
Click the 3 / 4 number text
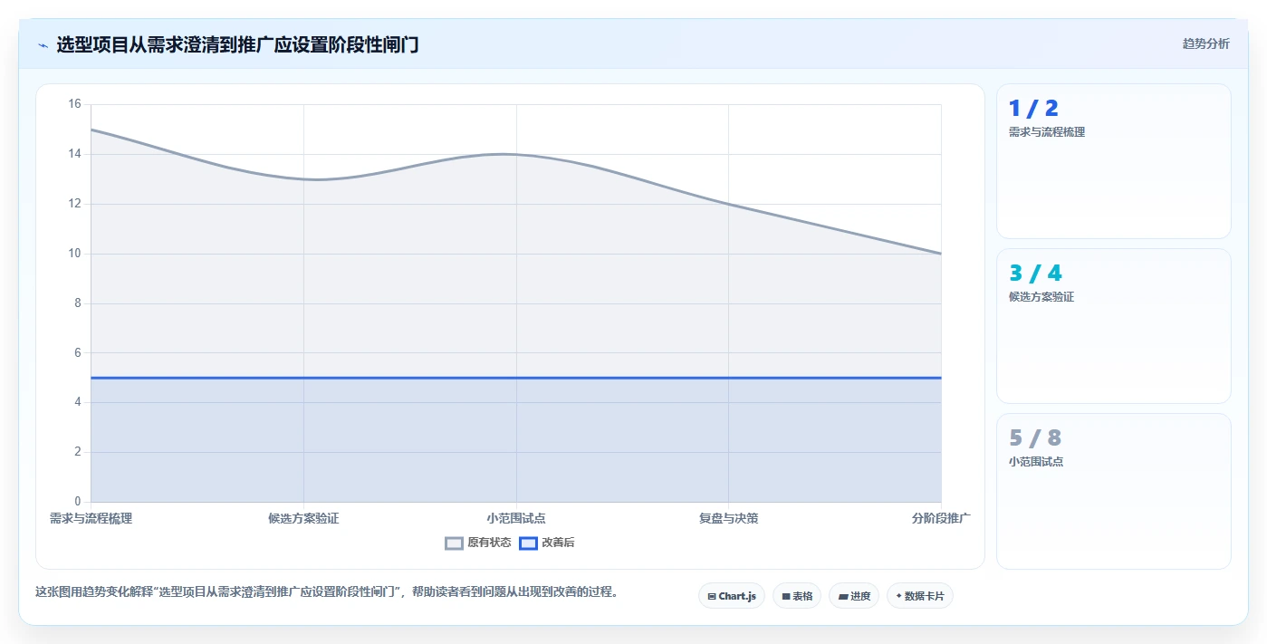click(1035, 274)
